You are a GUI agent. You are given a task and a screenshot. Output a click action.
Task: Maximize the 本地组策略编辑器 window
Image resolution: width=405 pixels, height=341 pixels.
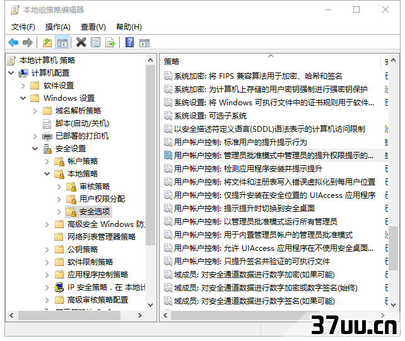(x=356, y=10)
